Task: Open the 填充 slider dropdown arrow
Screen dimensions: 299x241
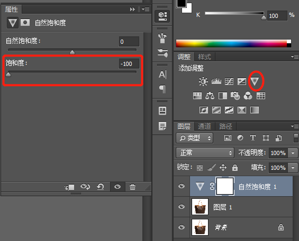Action: tap(293, 168)
